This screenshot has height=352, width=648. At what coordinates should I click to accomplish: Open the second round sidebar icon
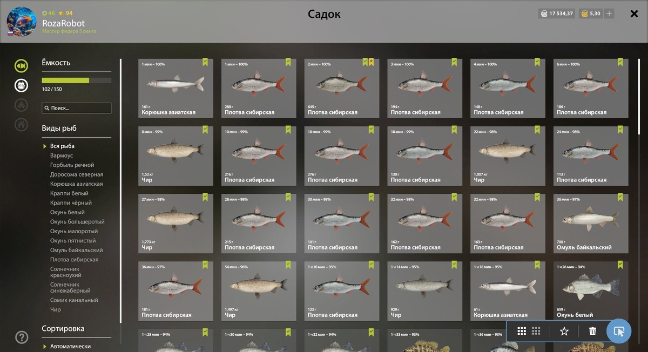pyautogui.click(x=21, y=85)
